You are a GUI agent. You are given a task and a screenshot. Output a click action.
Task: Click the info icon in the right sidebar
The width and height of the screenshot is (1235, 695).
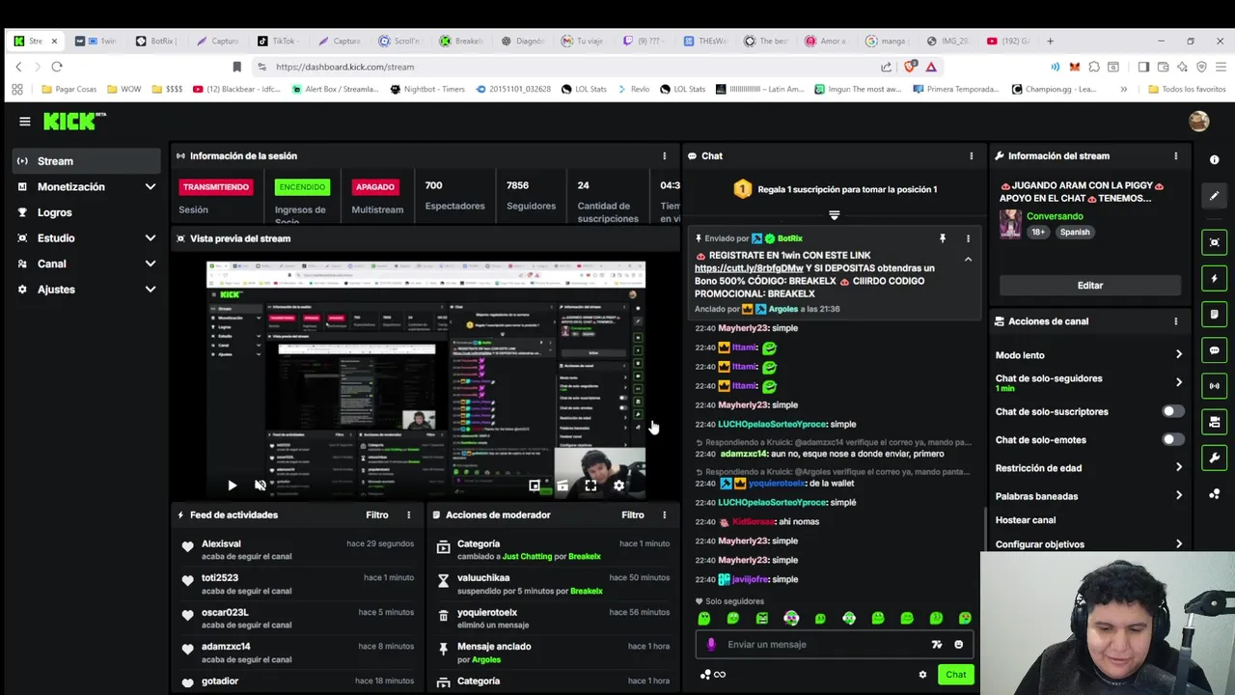[x=1215, y=160]
